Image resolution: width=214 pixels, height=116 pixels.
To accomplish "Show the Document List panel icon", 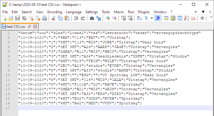I will pyautogui.click(x=180, y=18).
